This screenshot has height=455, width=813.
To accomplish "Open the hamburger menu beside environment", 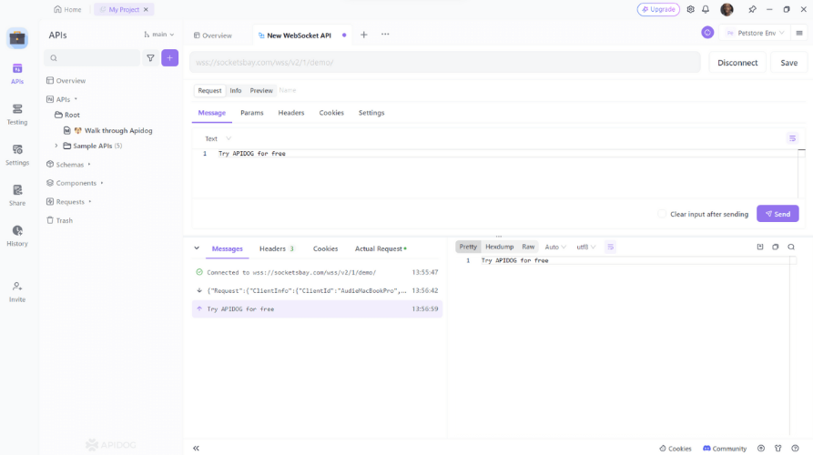I will click(799, 33).
